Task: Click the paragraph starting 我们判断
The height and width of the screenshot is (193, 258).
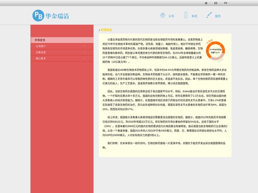Action: pos(164,145)
